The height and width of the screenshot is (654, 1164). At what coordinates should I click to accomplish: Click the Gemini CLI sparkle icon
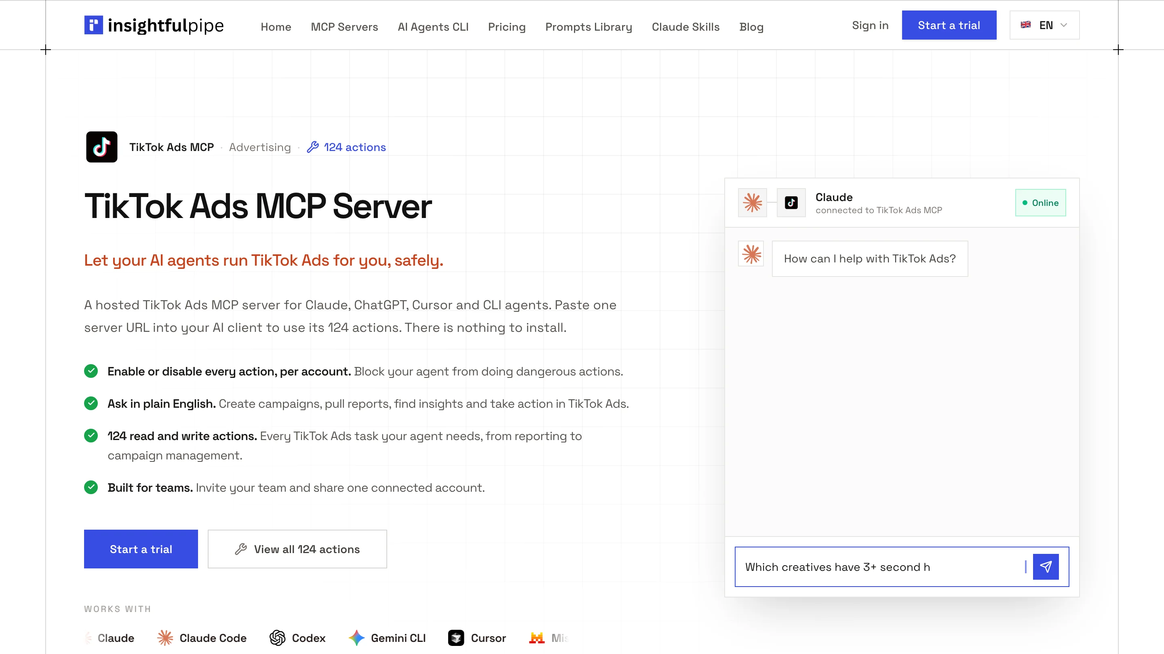[x=356, y=638]
